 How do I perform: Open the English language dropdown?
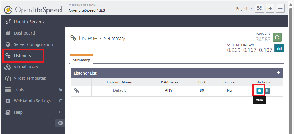pos(244,9)
